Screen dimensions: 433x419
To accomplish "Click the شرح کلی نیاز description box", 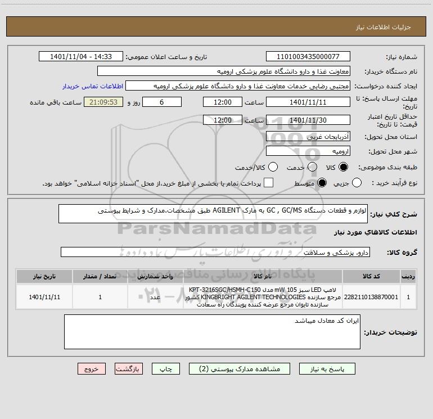I will 213,214.
